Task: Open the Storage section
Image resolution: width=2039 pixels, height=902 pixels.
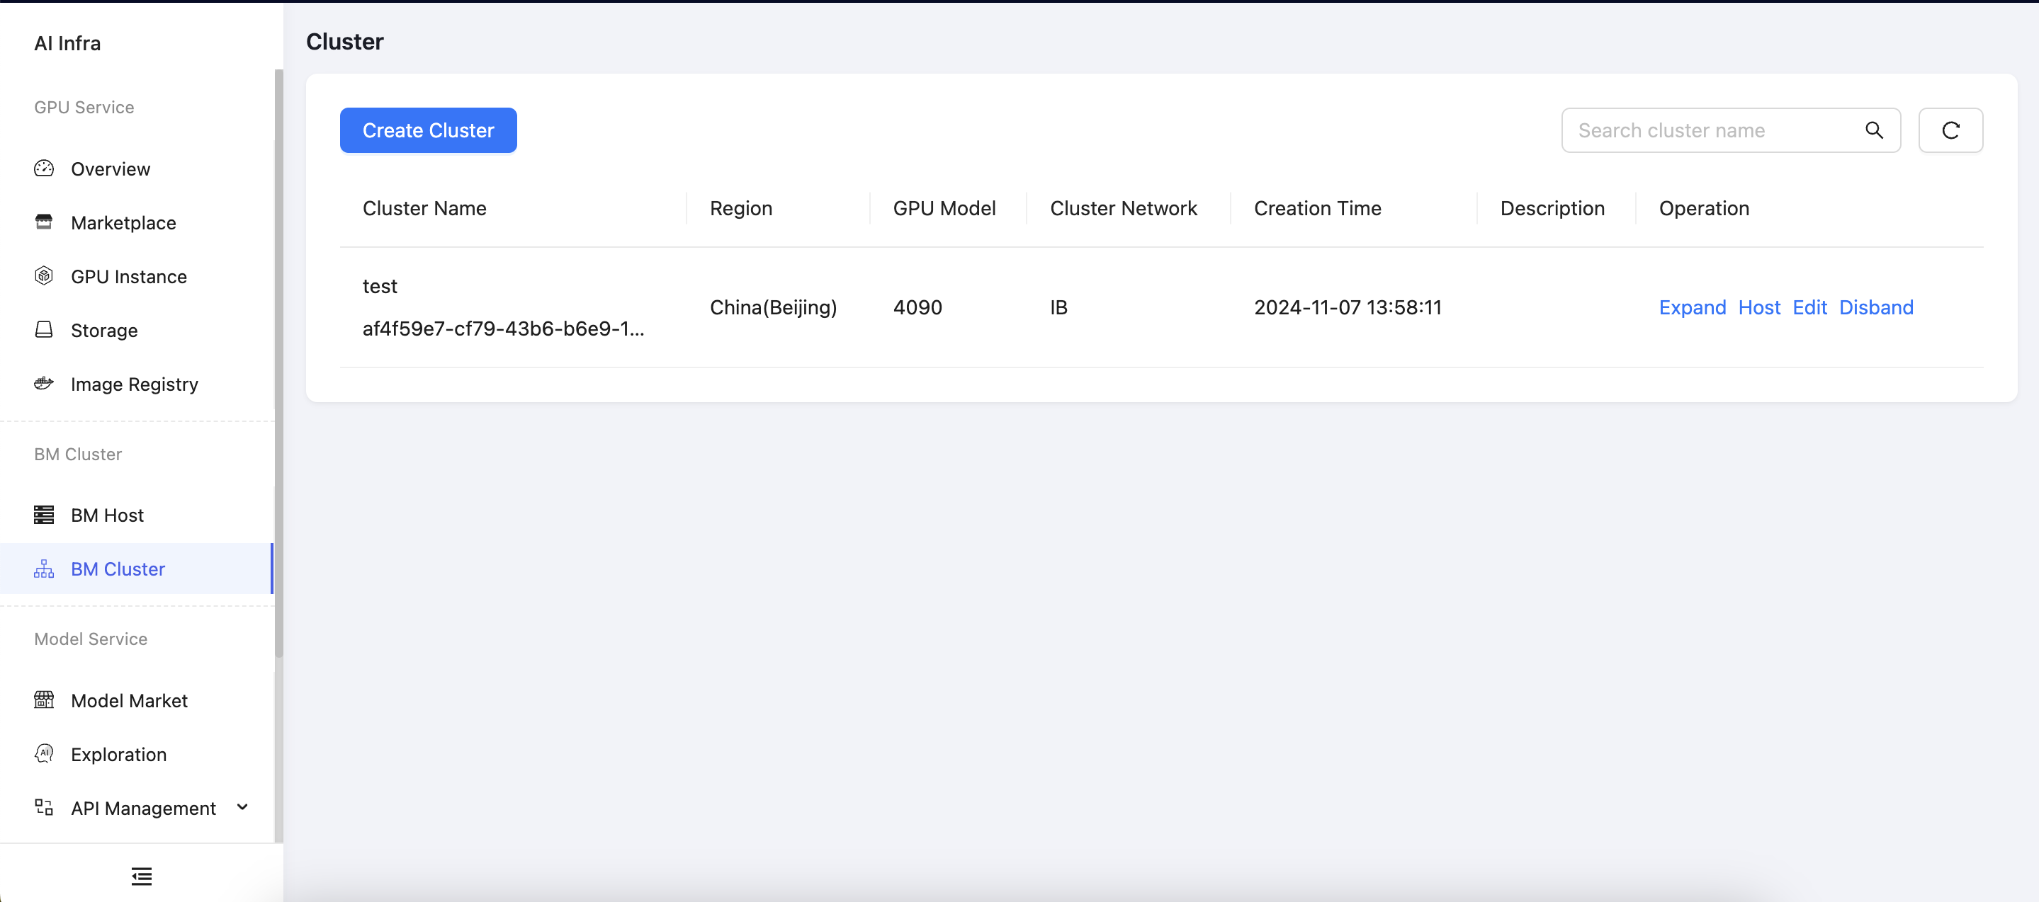Action: [136, 330]
